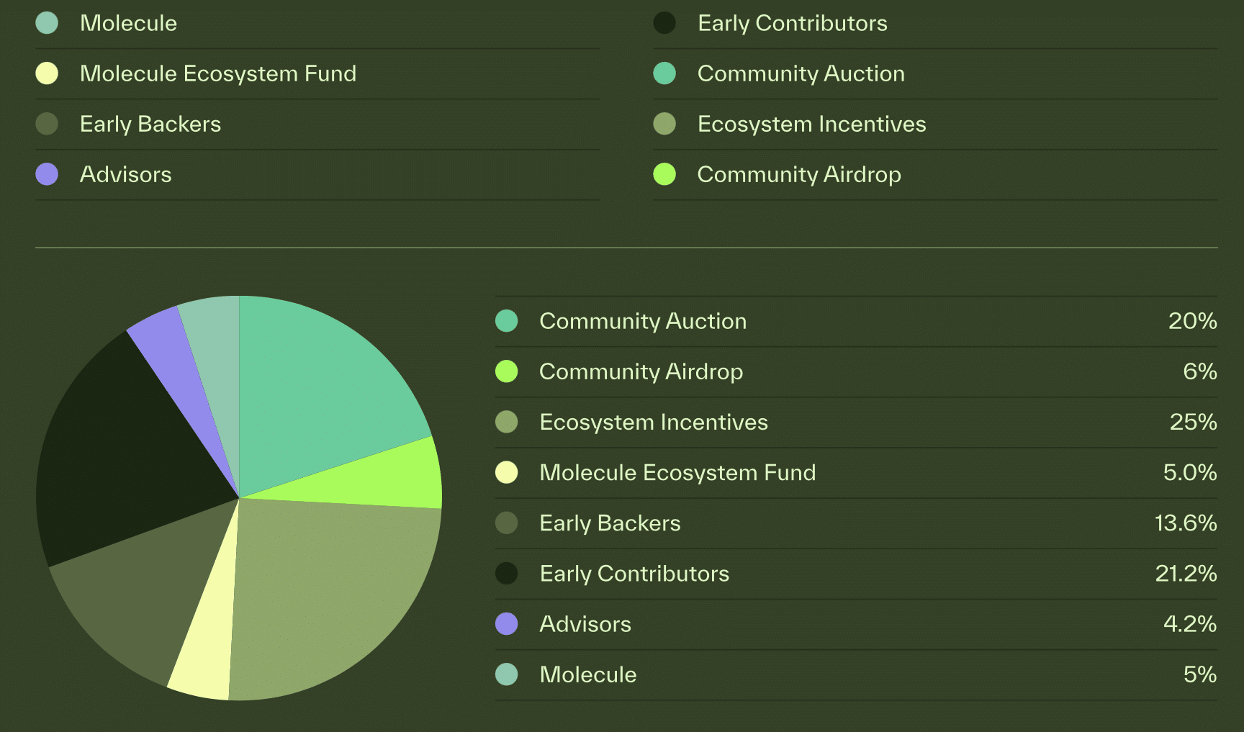Click the Molecule color dot in top legend

47,23
